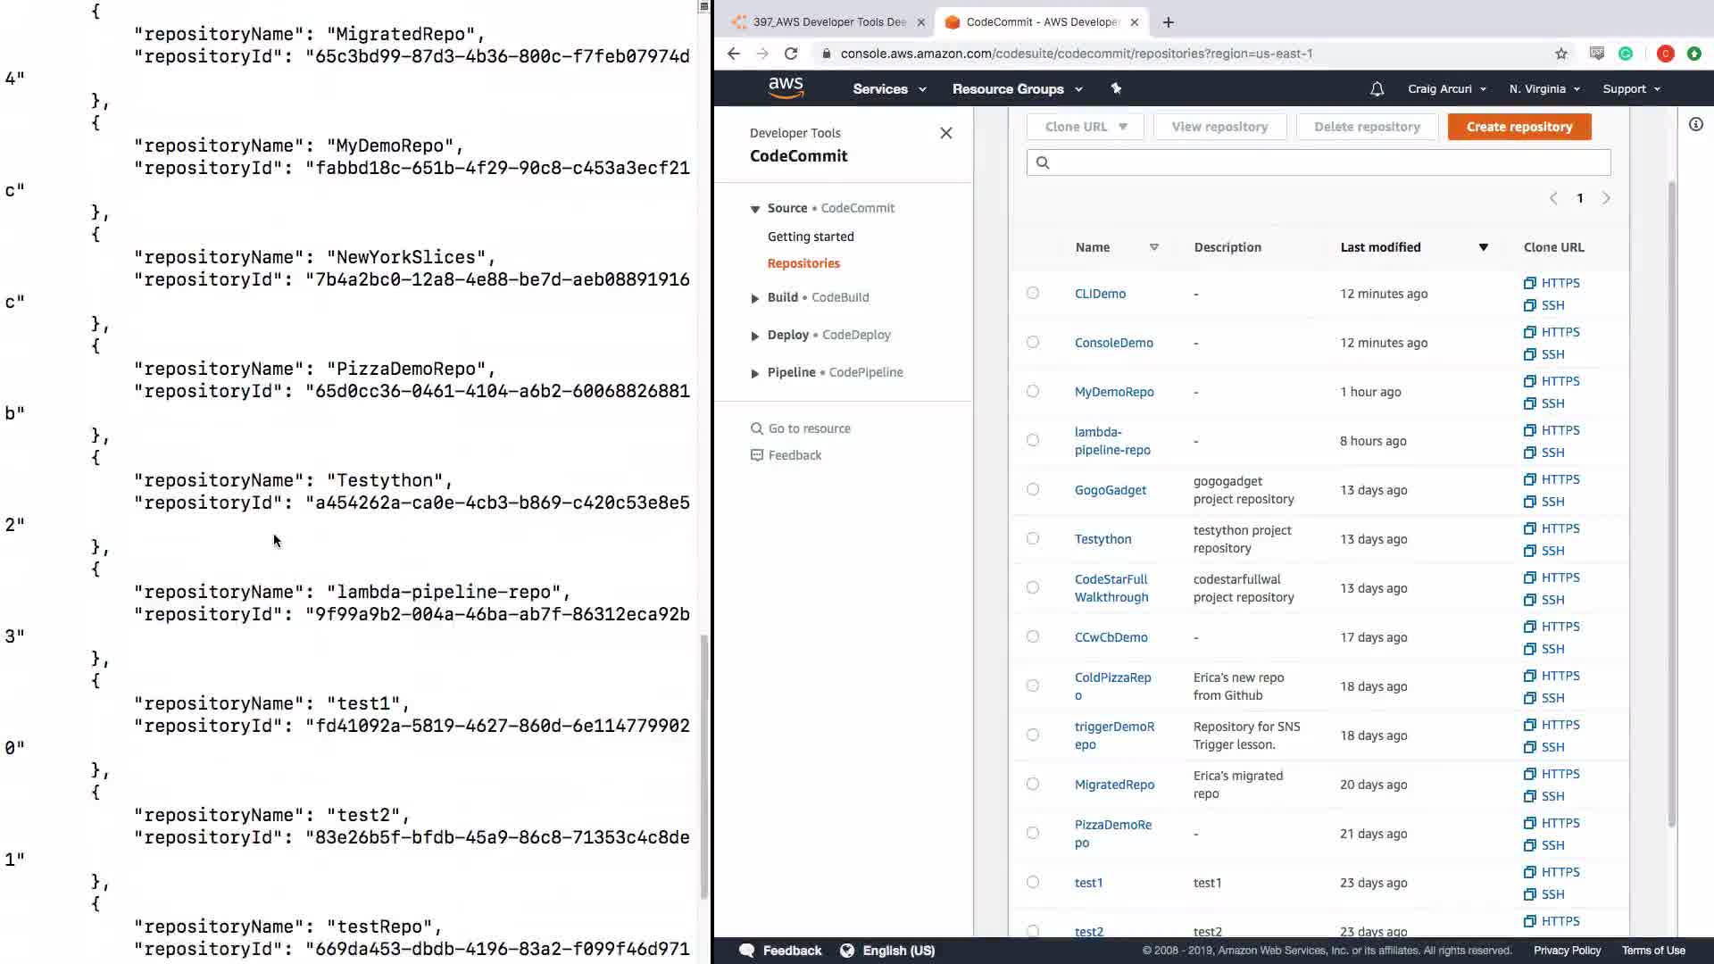Screen dimensions: 1714x964
Task: Bookmark page with the star icon
Action: [1561, 54]
